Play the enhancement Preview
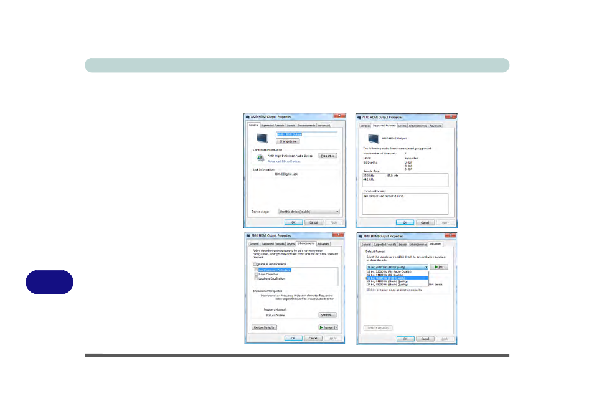This screenshot has height=419, width=594. (x=326, y=327)
